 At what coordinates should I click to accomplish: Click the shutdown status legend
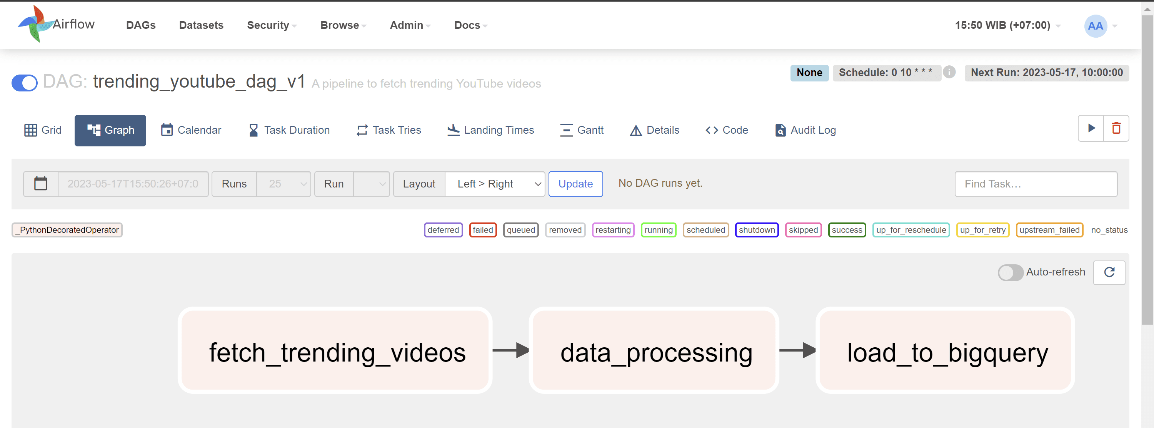[x=757, y=230]
